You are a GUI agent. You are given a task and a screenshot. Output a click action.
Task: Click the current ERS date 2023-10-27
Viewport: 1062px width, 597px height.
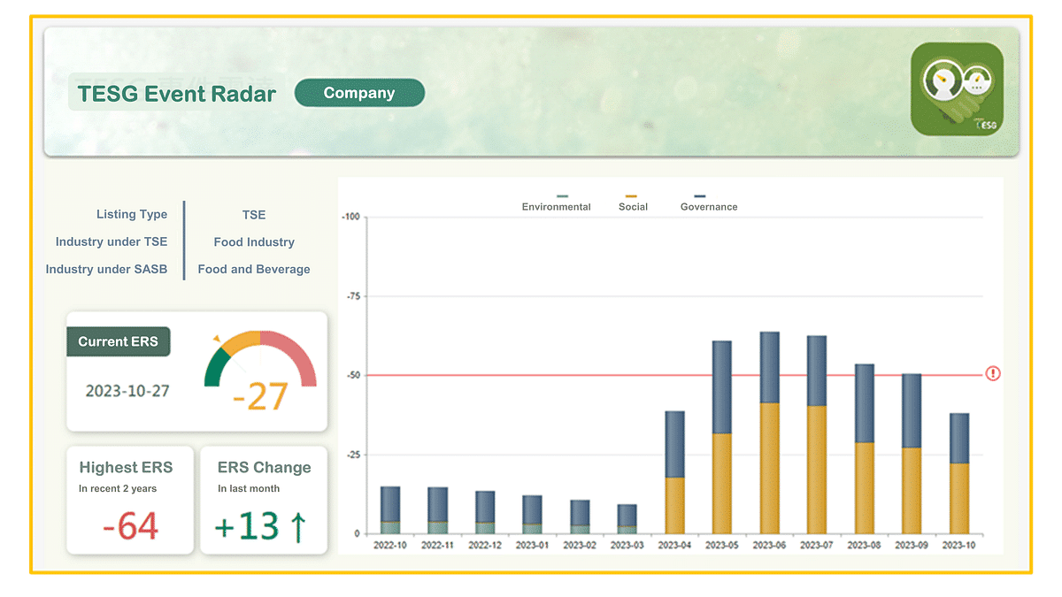pos(127,390)
